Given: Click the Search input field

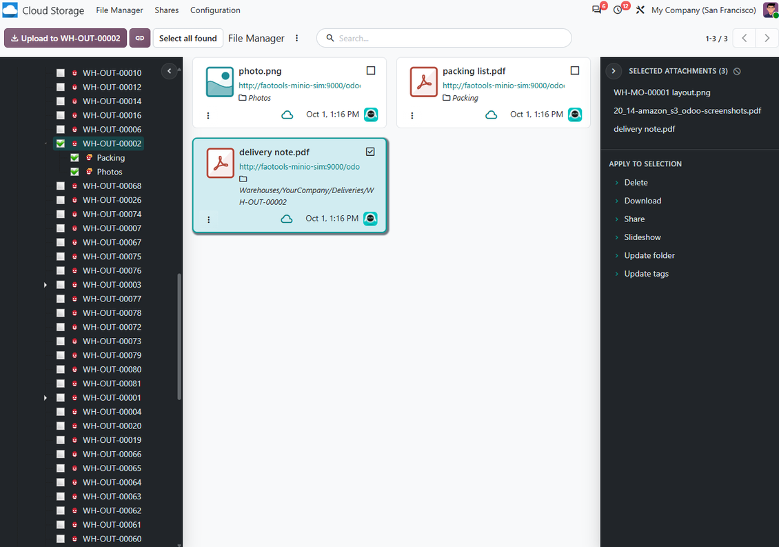Looking at the screenshot, I should point(444,39).
